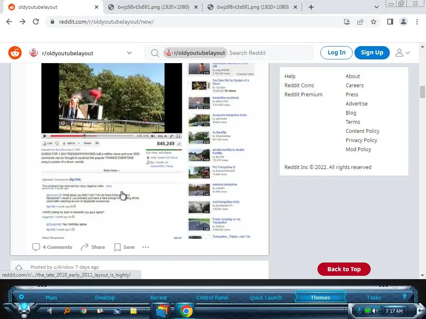Image resolution: width=426 pixels, height=319 pixels.
Task: Open the Chrome taskbar button
Action: tap(186, 311)
